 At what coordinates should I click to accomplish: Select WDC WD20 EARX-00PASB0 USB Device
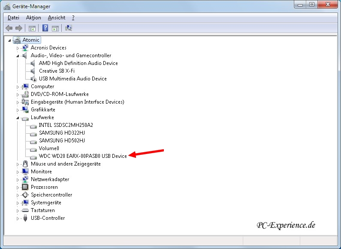tap(83, 156)
